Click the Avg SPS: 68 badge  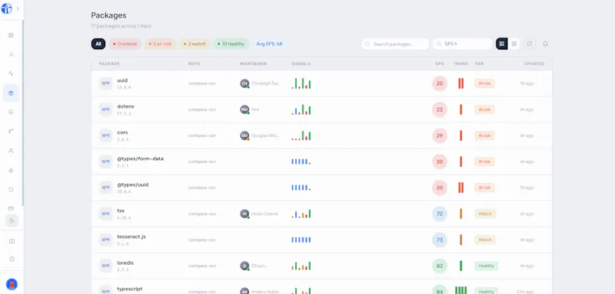point(269,44)
